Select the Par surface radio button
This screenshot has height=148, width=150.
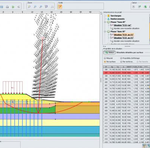[105, 62]
